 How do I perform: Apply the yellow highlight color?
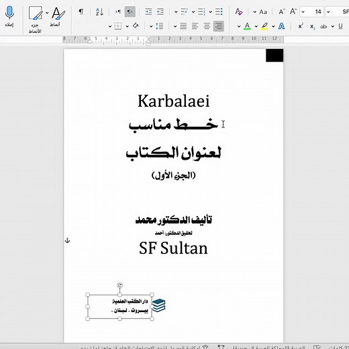[264, 26]
